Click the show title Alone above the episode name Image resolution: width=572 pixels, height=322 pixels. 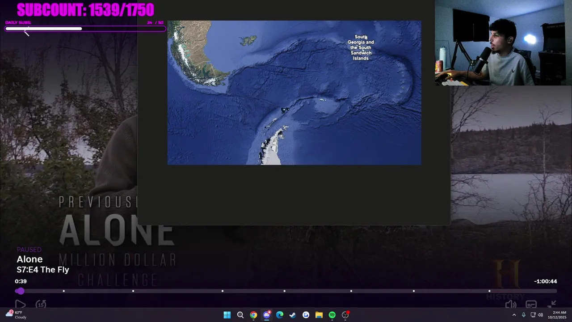(29, 259)
